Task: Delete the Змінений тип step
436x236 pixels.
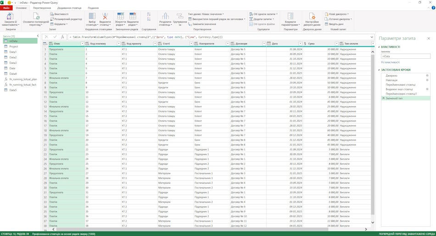Action: click(x=383, y=98)
